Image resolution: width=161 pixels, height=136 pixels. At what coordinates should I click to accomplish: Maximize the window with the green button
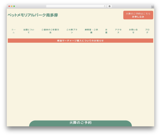pyautogui.click(x=14, y=6)
